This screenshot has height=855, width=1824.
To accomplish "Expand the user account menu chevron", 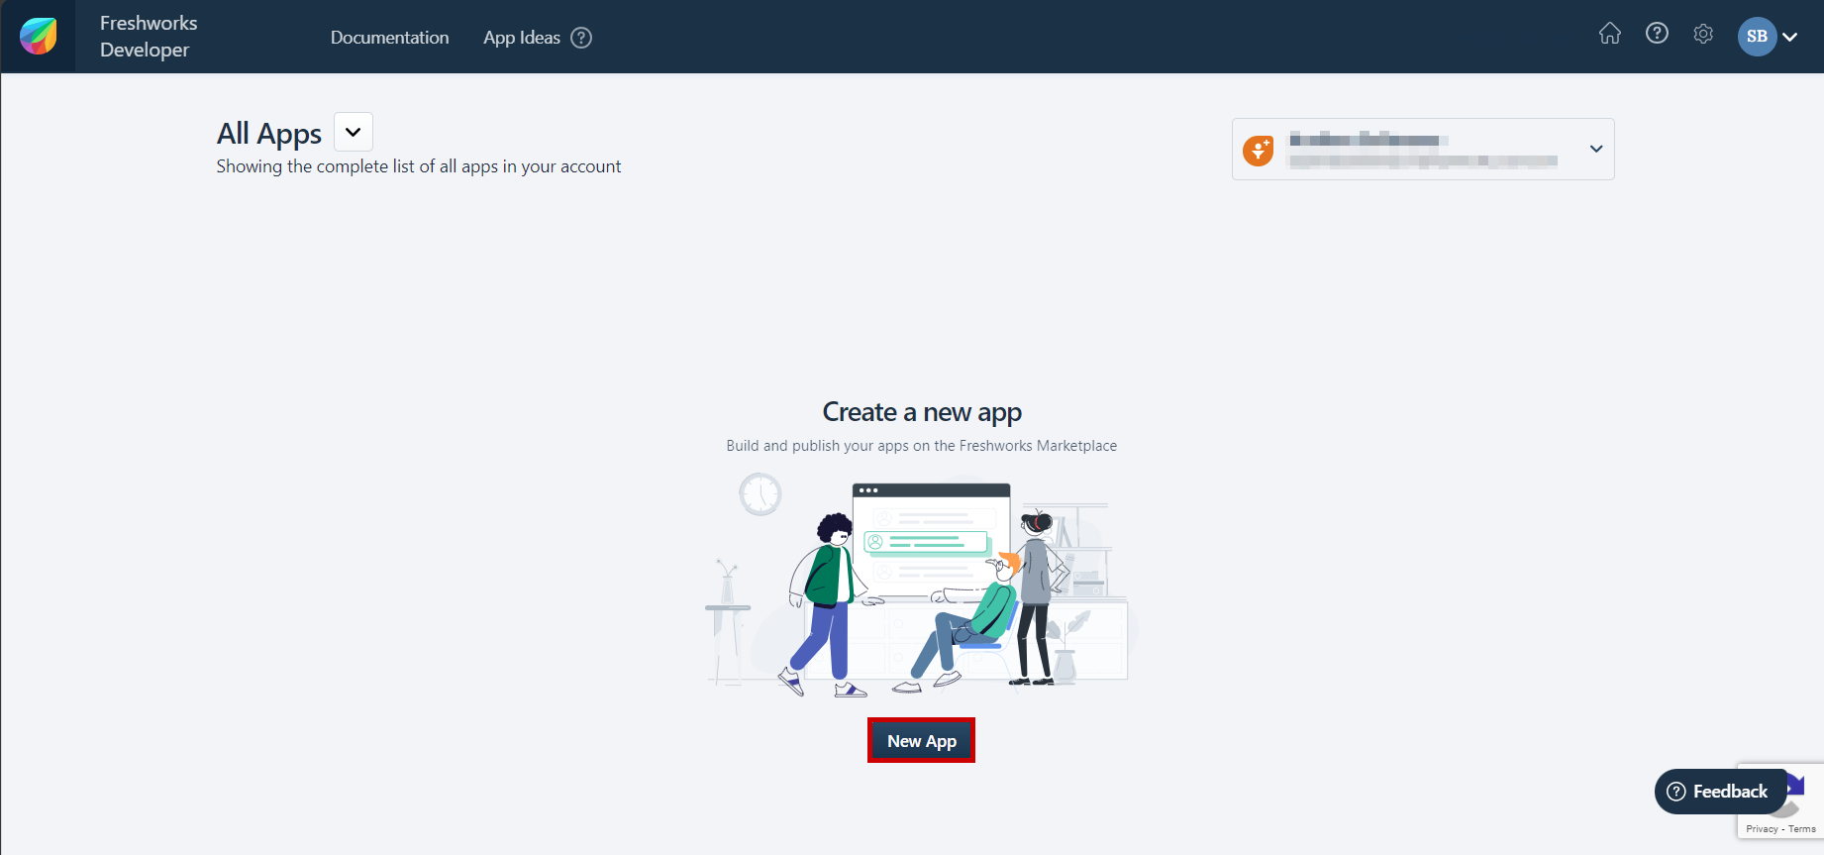I will tap(1790, 37).
